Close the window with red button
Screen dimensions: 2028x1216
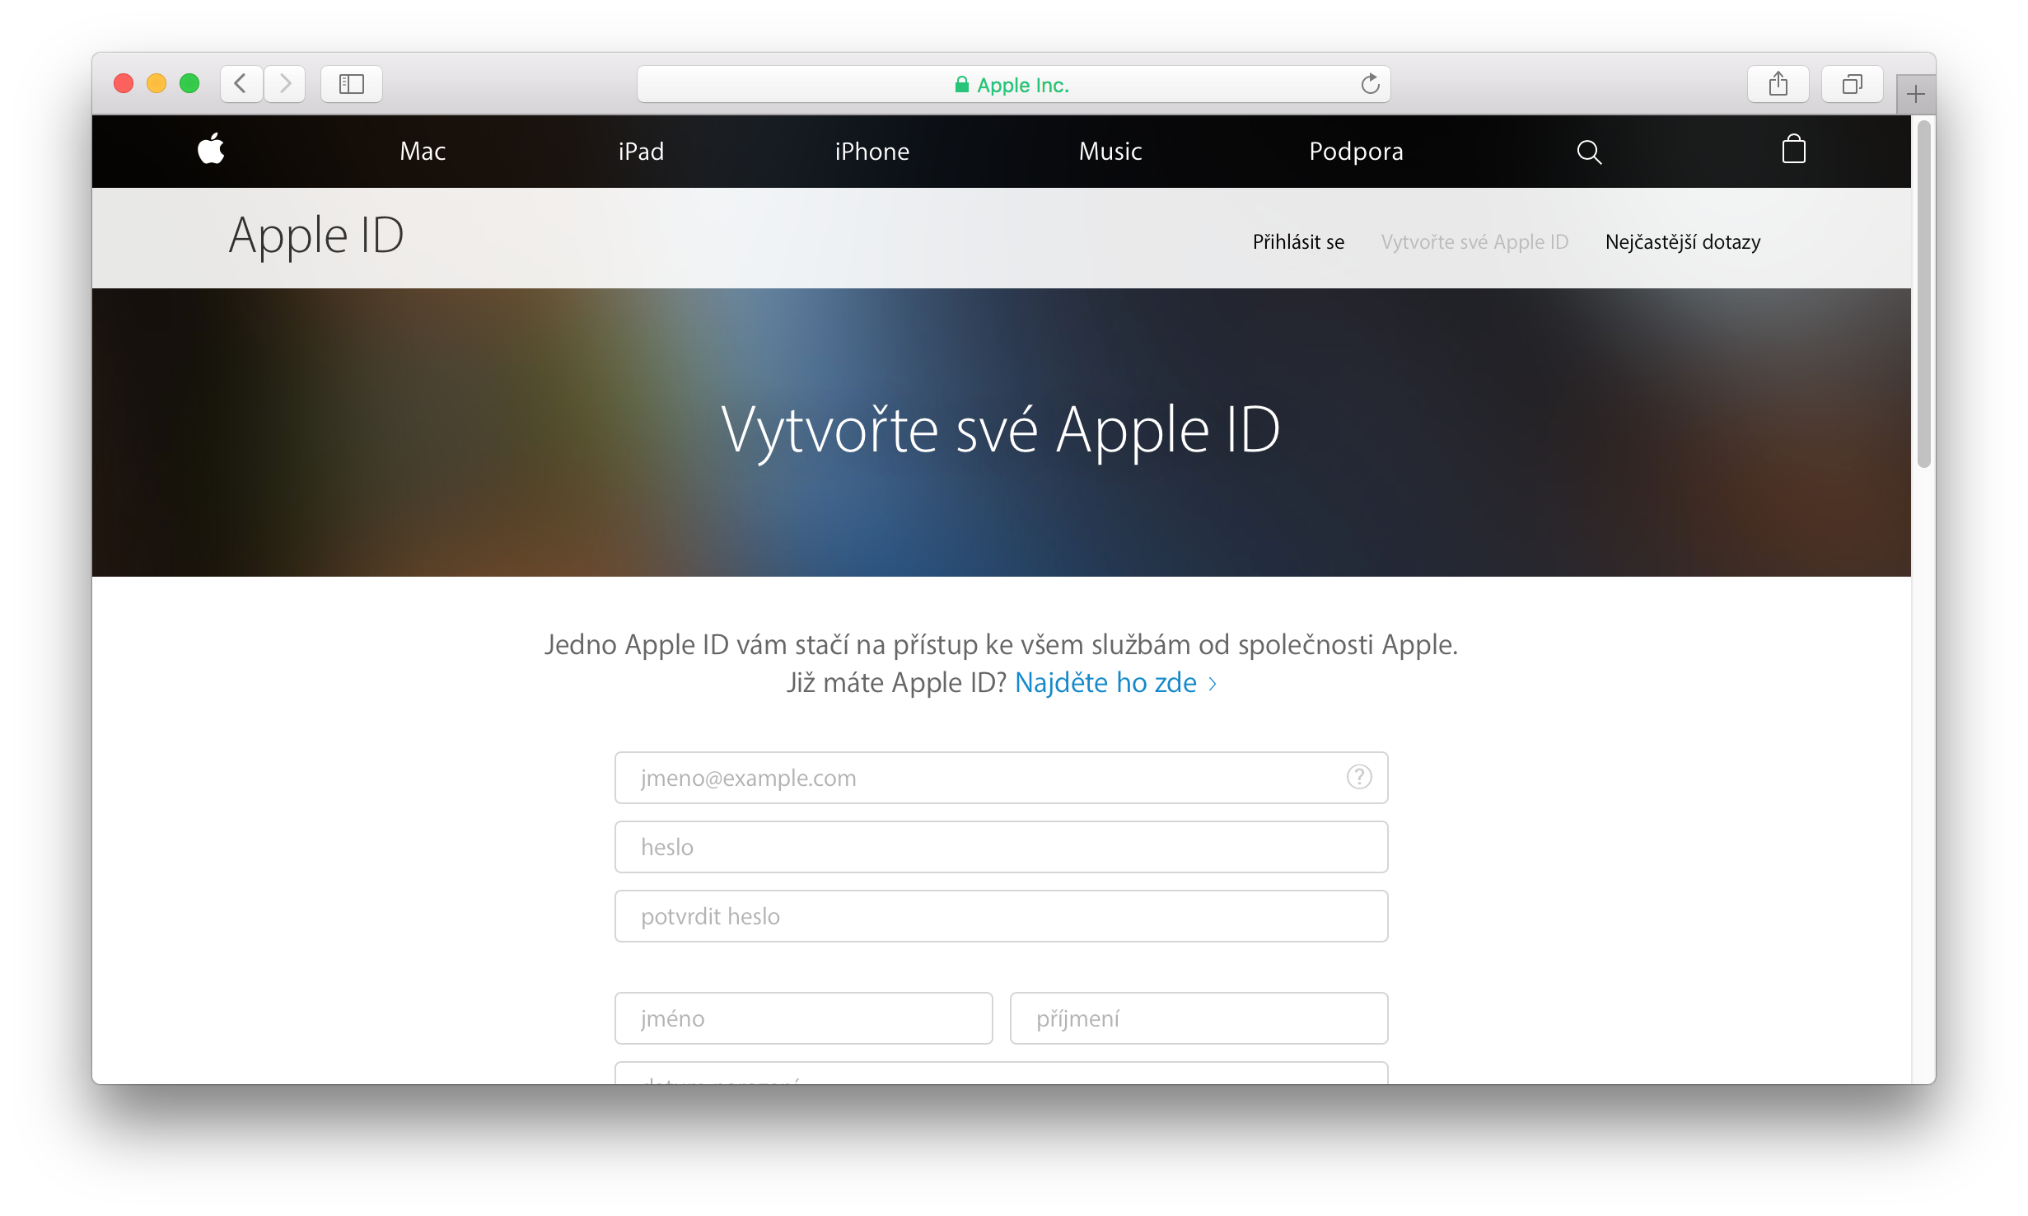124,84
